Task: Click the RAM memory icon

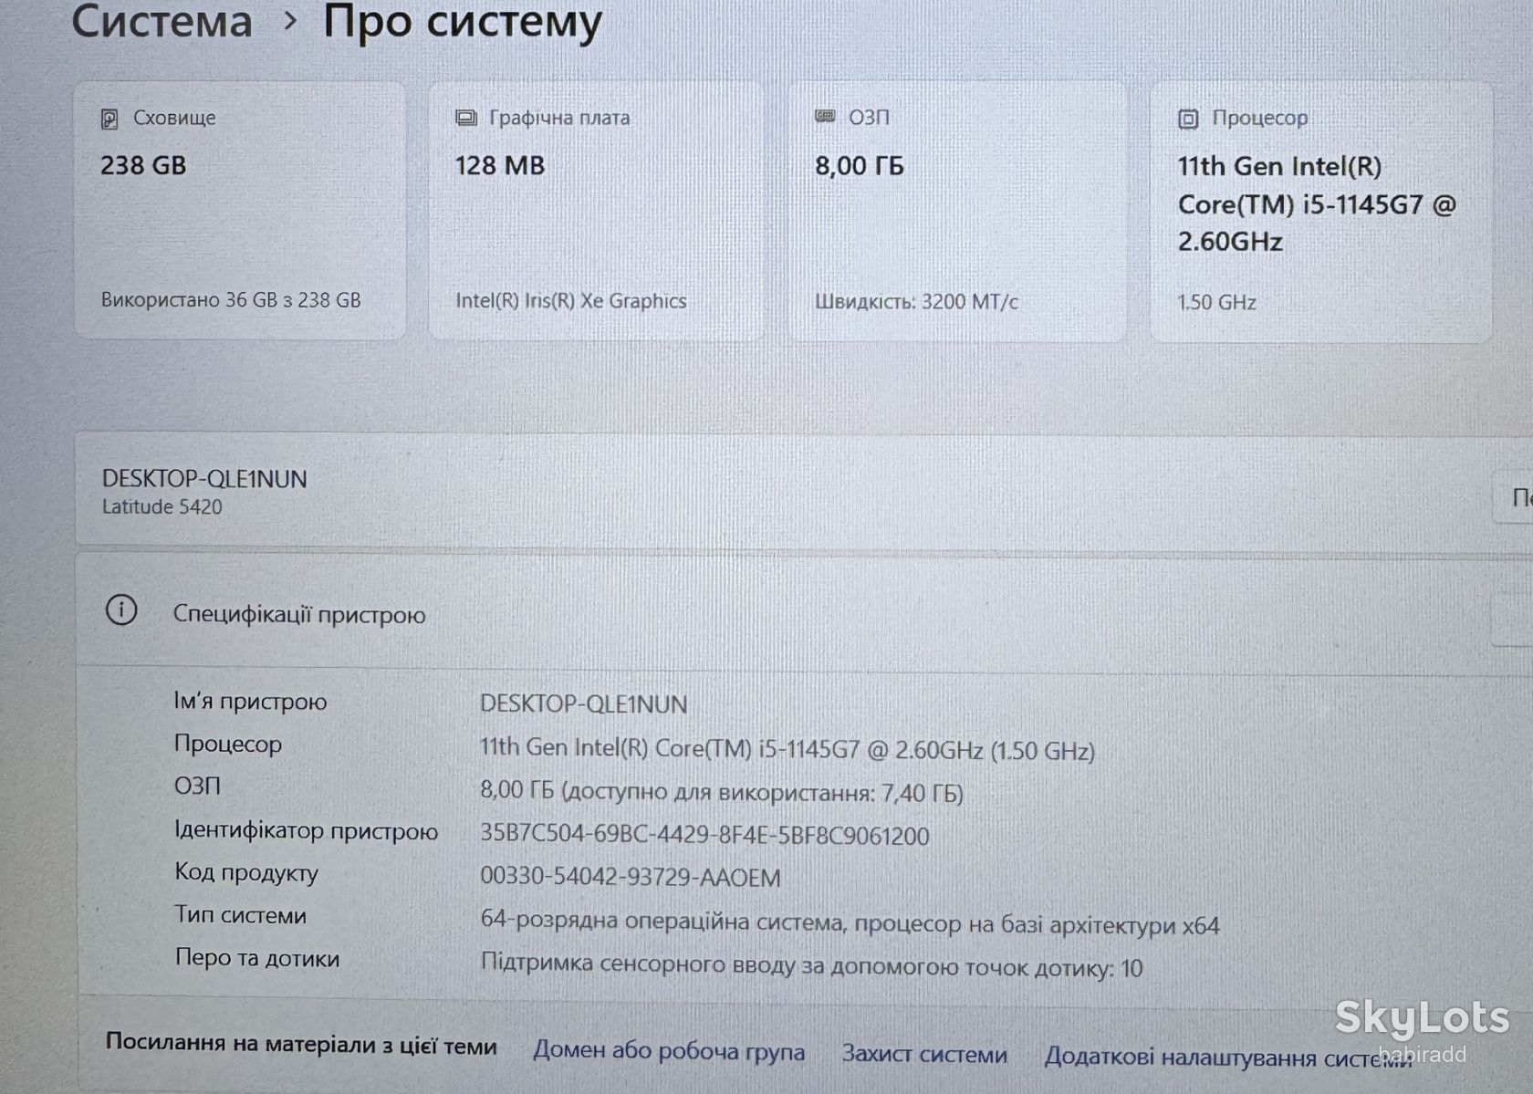Action: pyautogui.click(x=825, y=117)
